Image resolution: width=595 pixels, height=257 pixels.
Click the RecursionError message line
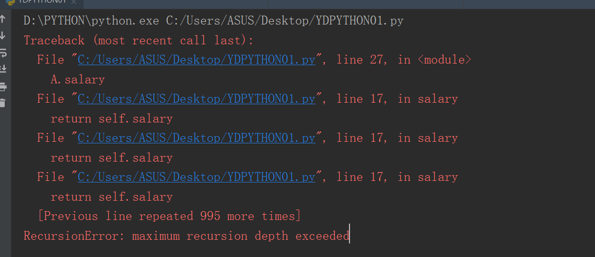tap(186, 236)
